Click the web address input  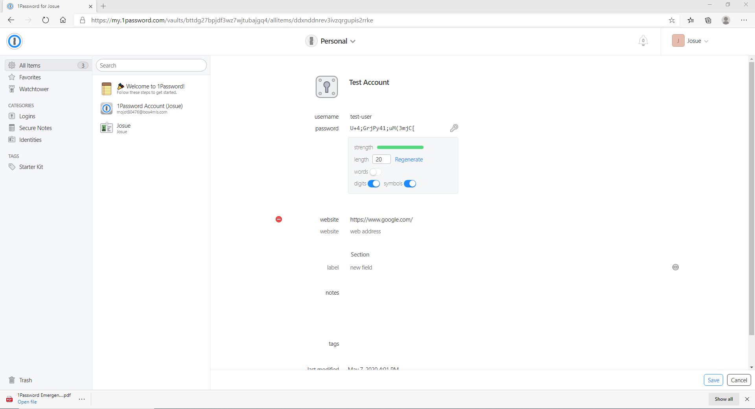coord(365,231)
